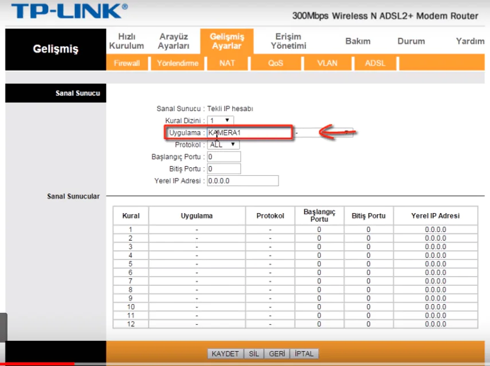This screenshot has height=366, width=490.
Task: Switch to the NAT tab
Action: [227, 64]
